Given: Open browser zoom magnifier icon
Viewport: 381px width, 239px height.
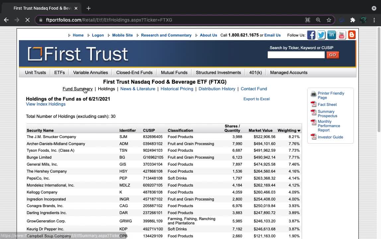Looking at the screenshot, I should click(x=318, y=20).
